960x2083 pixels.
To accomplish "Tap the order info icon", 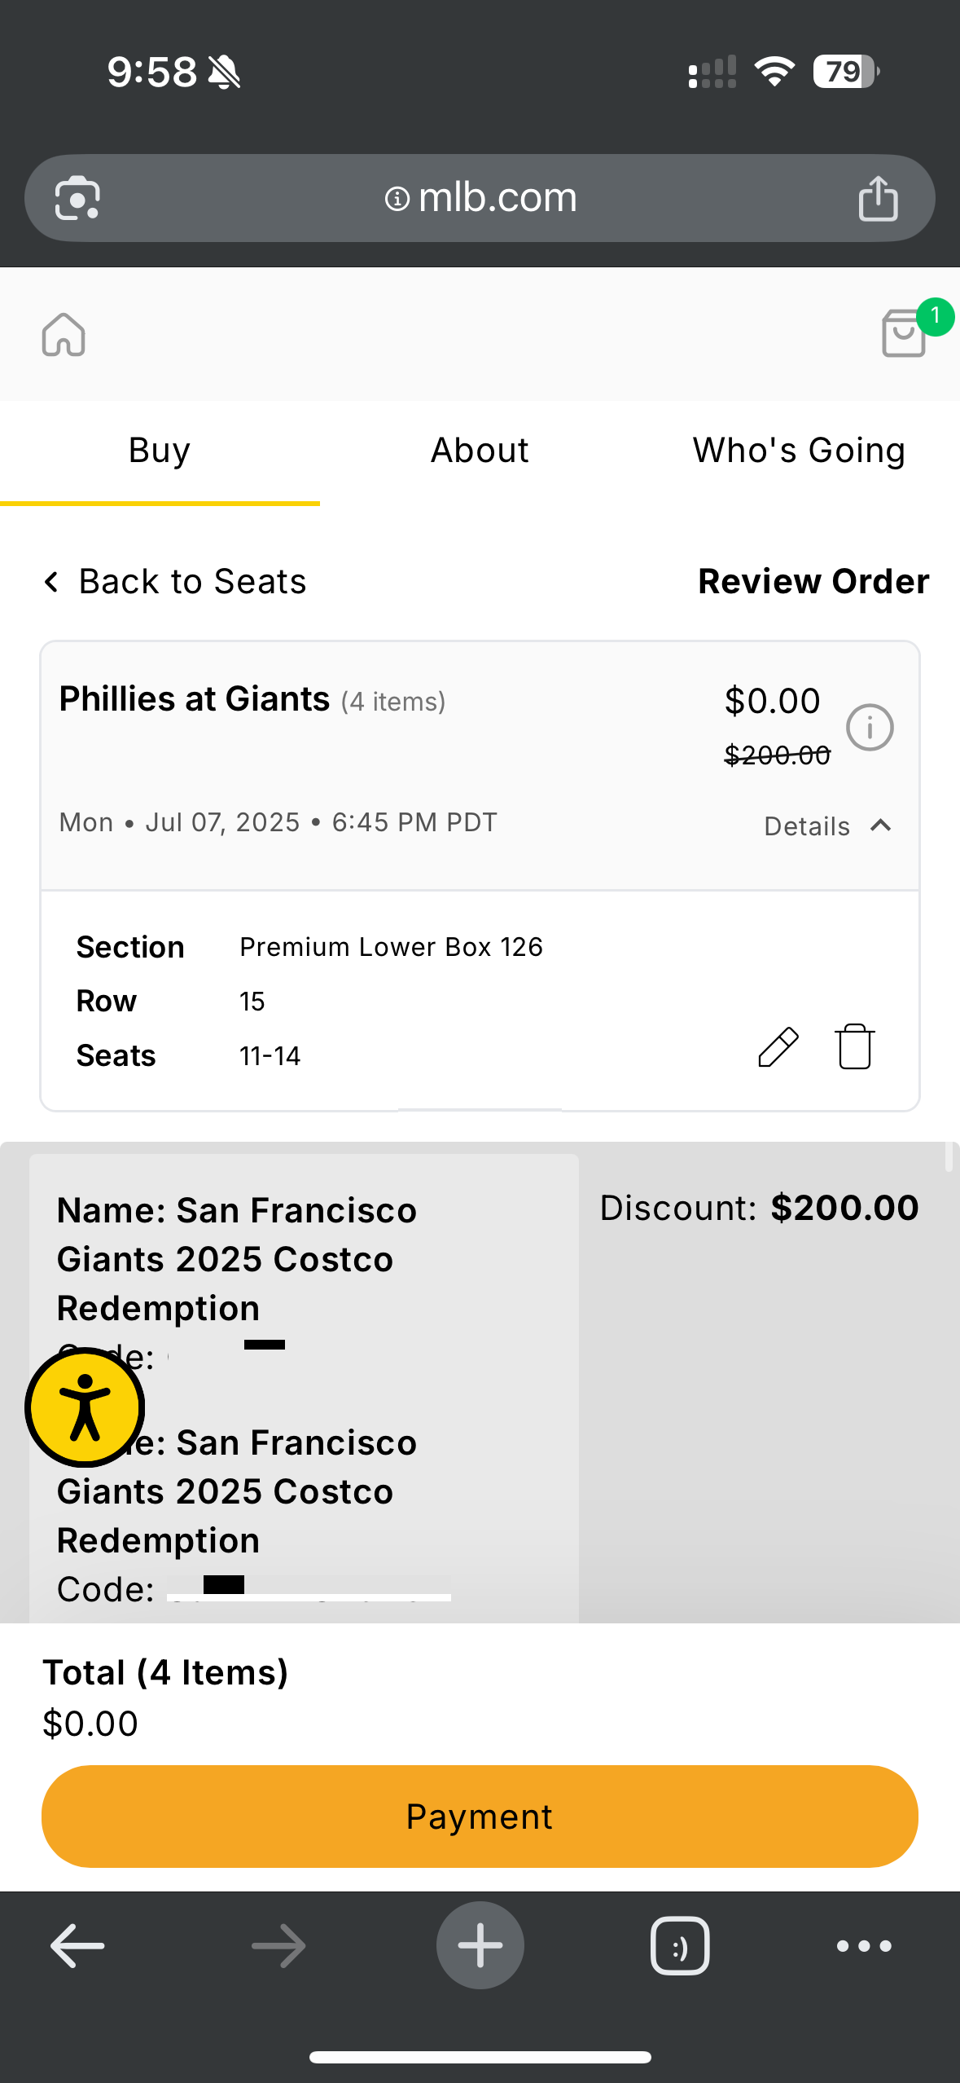I will (870, 727).
